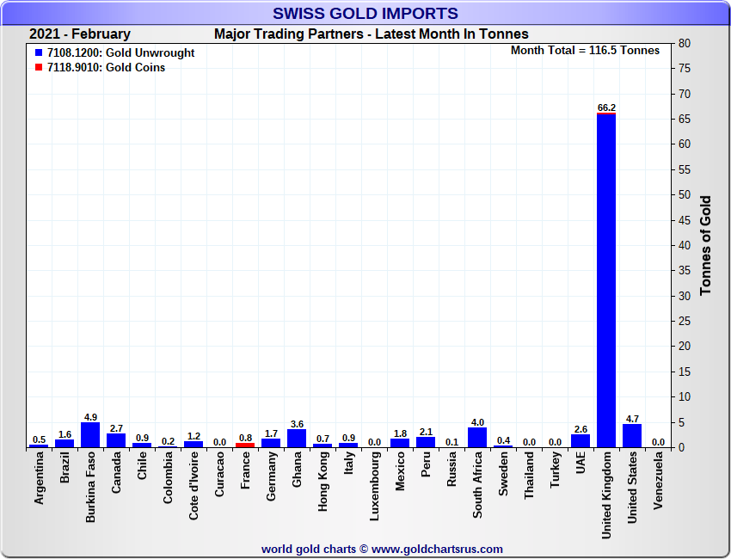Click the red France bar
731x559 pixels.
click(245, 445)
